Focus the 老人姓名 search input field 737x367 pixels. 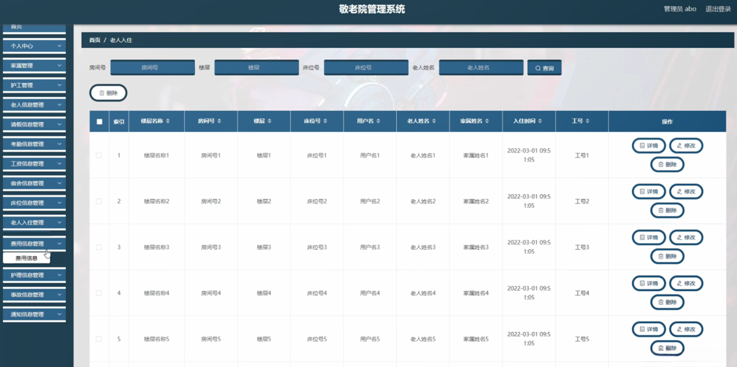[481, 68]
